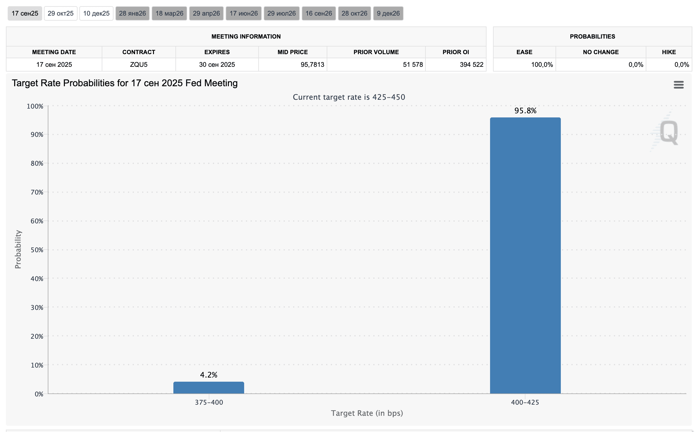Click the 4.2% bar for 375-400
The height and width of the screenshot is (432, 700).
click(x=208, y=388)
